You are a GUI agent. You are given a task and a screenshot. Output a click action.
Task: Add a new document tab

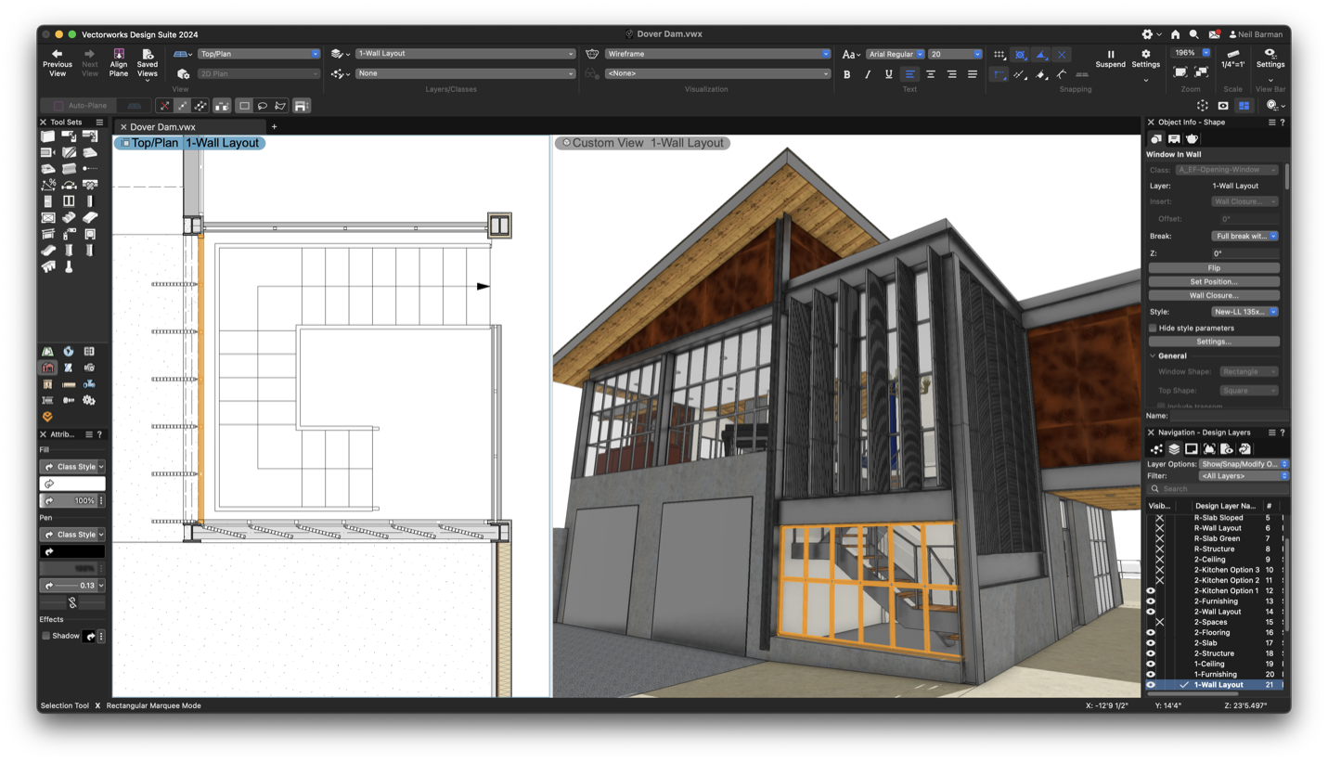pos(274,127)
